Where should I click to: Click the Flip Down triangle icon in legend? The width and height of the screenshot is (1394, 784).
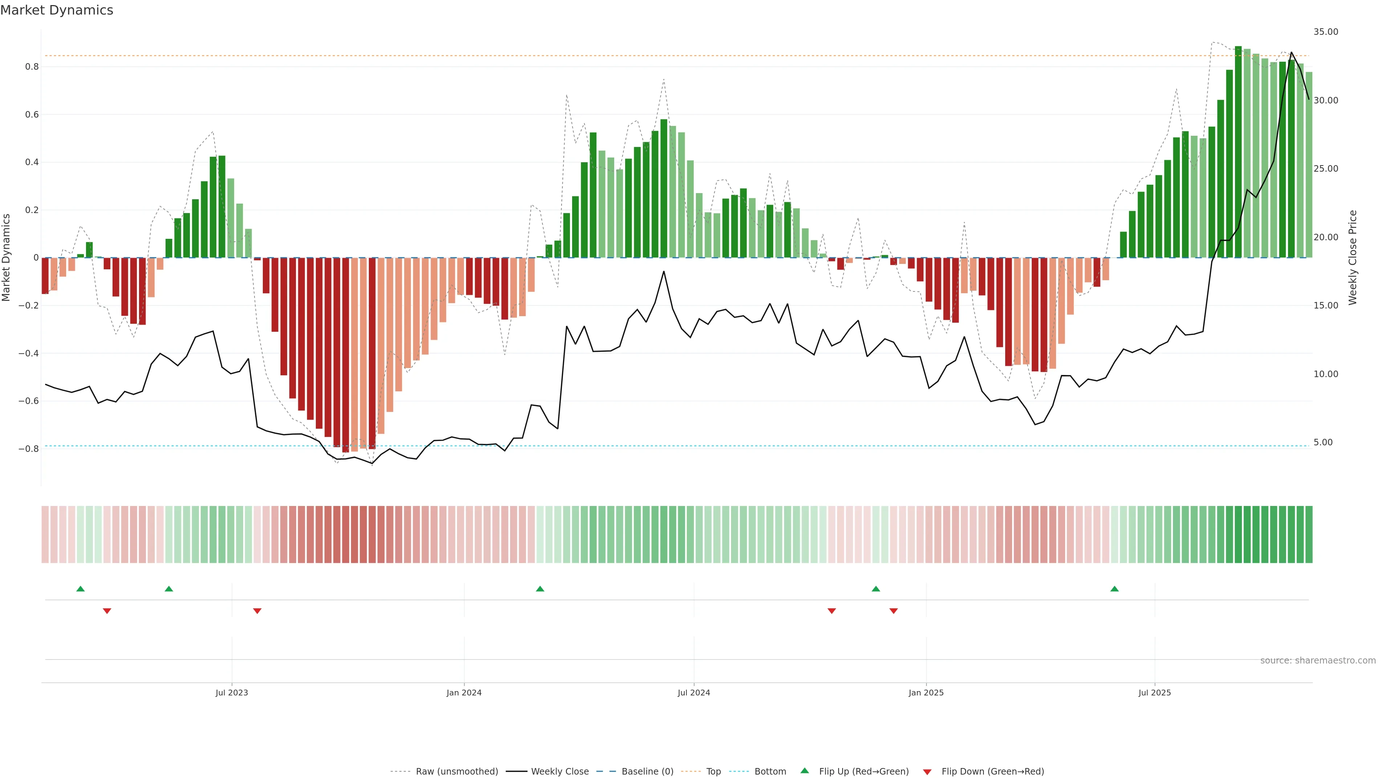point(927,772)
